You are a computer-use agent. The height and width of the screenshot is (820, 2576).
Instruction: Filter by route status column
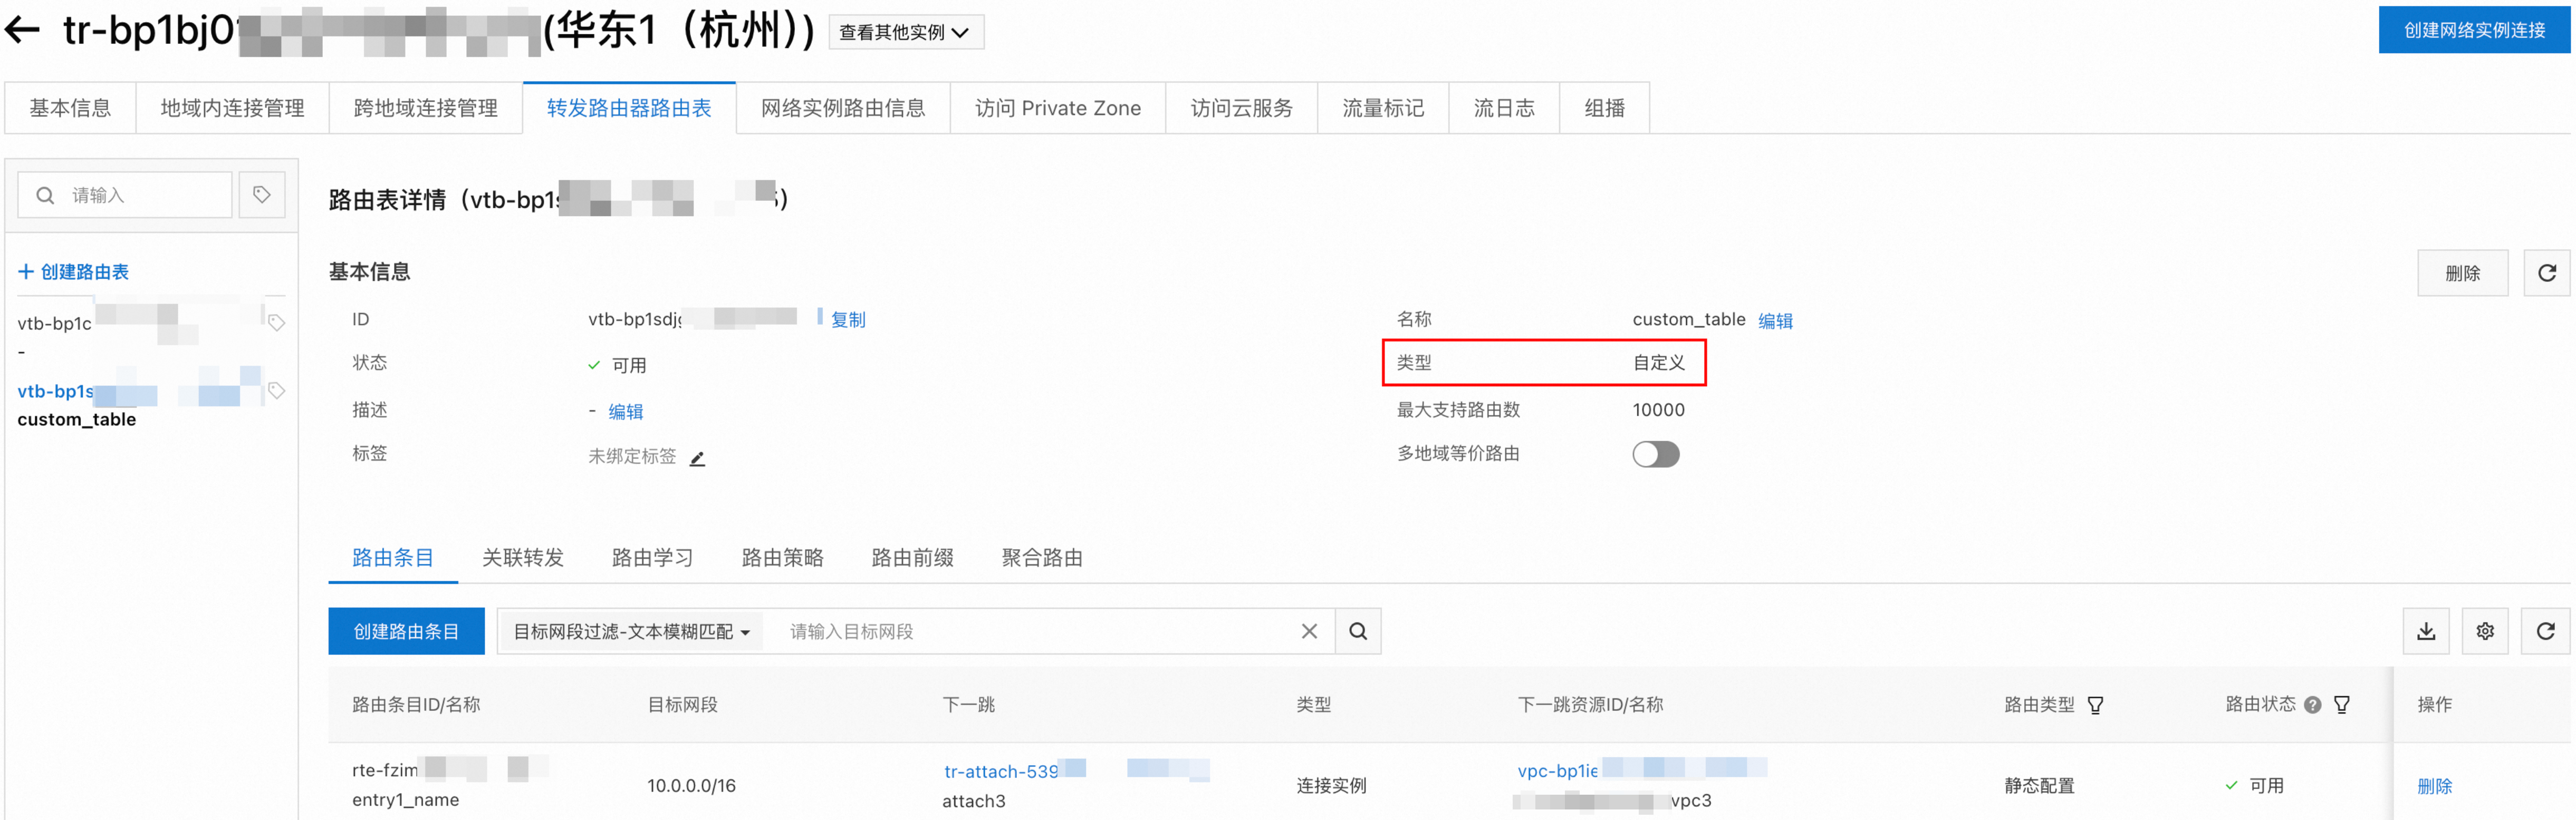pos(2341,705)
